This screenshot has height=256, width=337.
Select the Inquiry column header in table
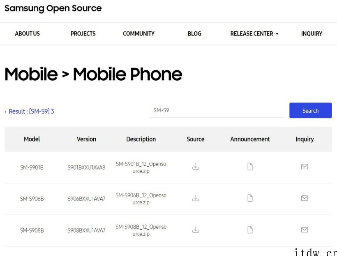coord(305,139)
